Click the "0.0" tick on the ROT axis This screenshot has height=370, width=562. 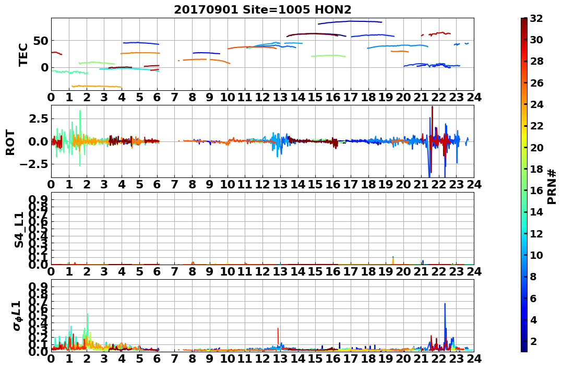[x=39, y=141]
